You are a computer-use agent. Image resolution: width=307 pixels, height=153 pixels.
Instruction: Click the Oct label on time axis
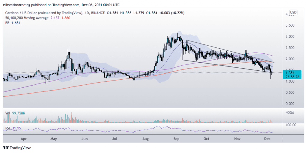click(206, 139)
